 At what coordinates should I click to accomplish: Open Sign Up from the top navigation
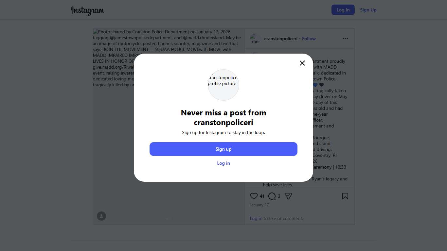click(368, 10)
